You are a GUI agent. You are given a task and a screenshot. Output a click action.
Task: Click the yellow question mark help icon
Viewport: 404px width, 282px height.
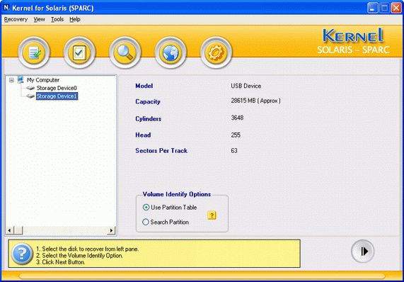tap(212, 215)
